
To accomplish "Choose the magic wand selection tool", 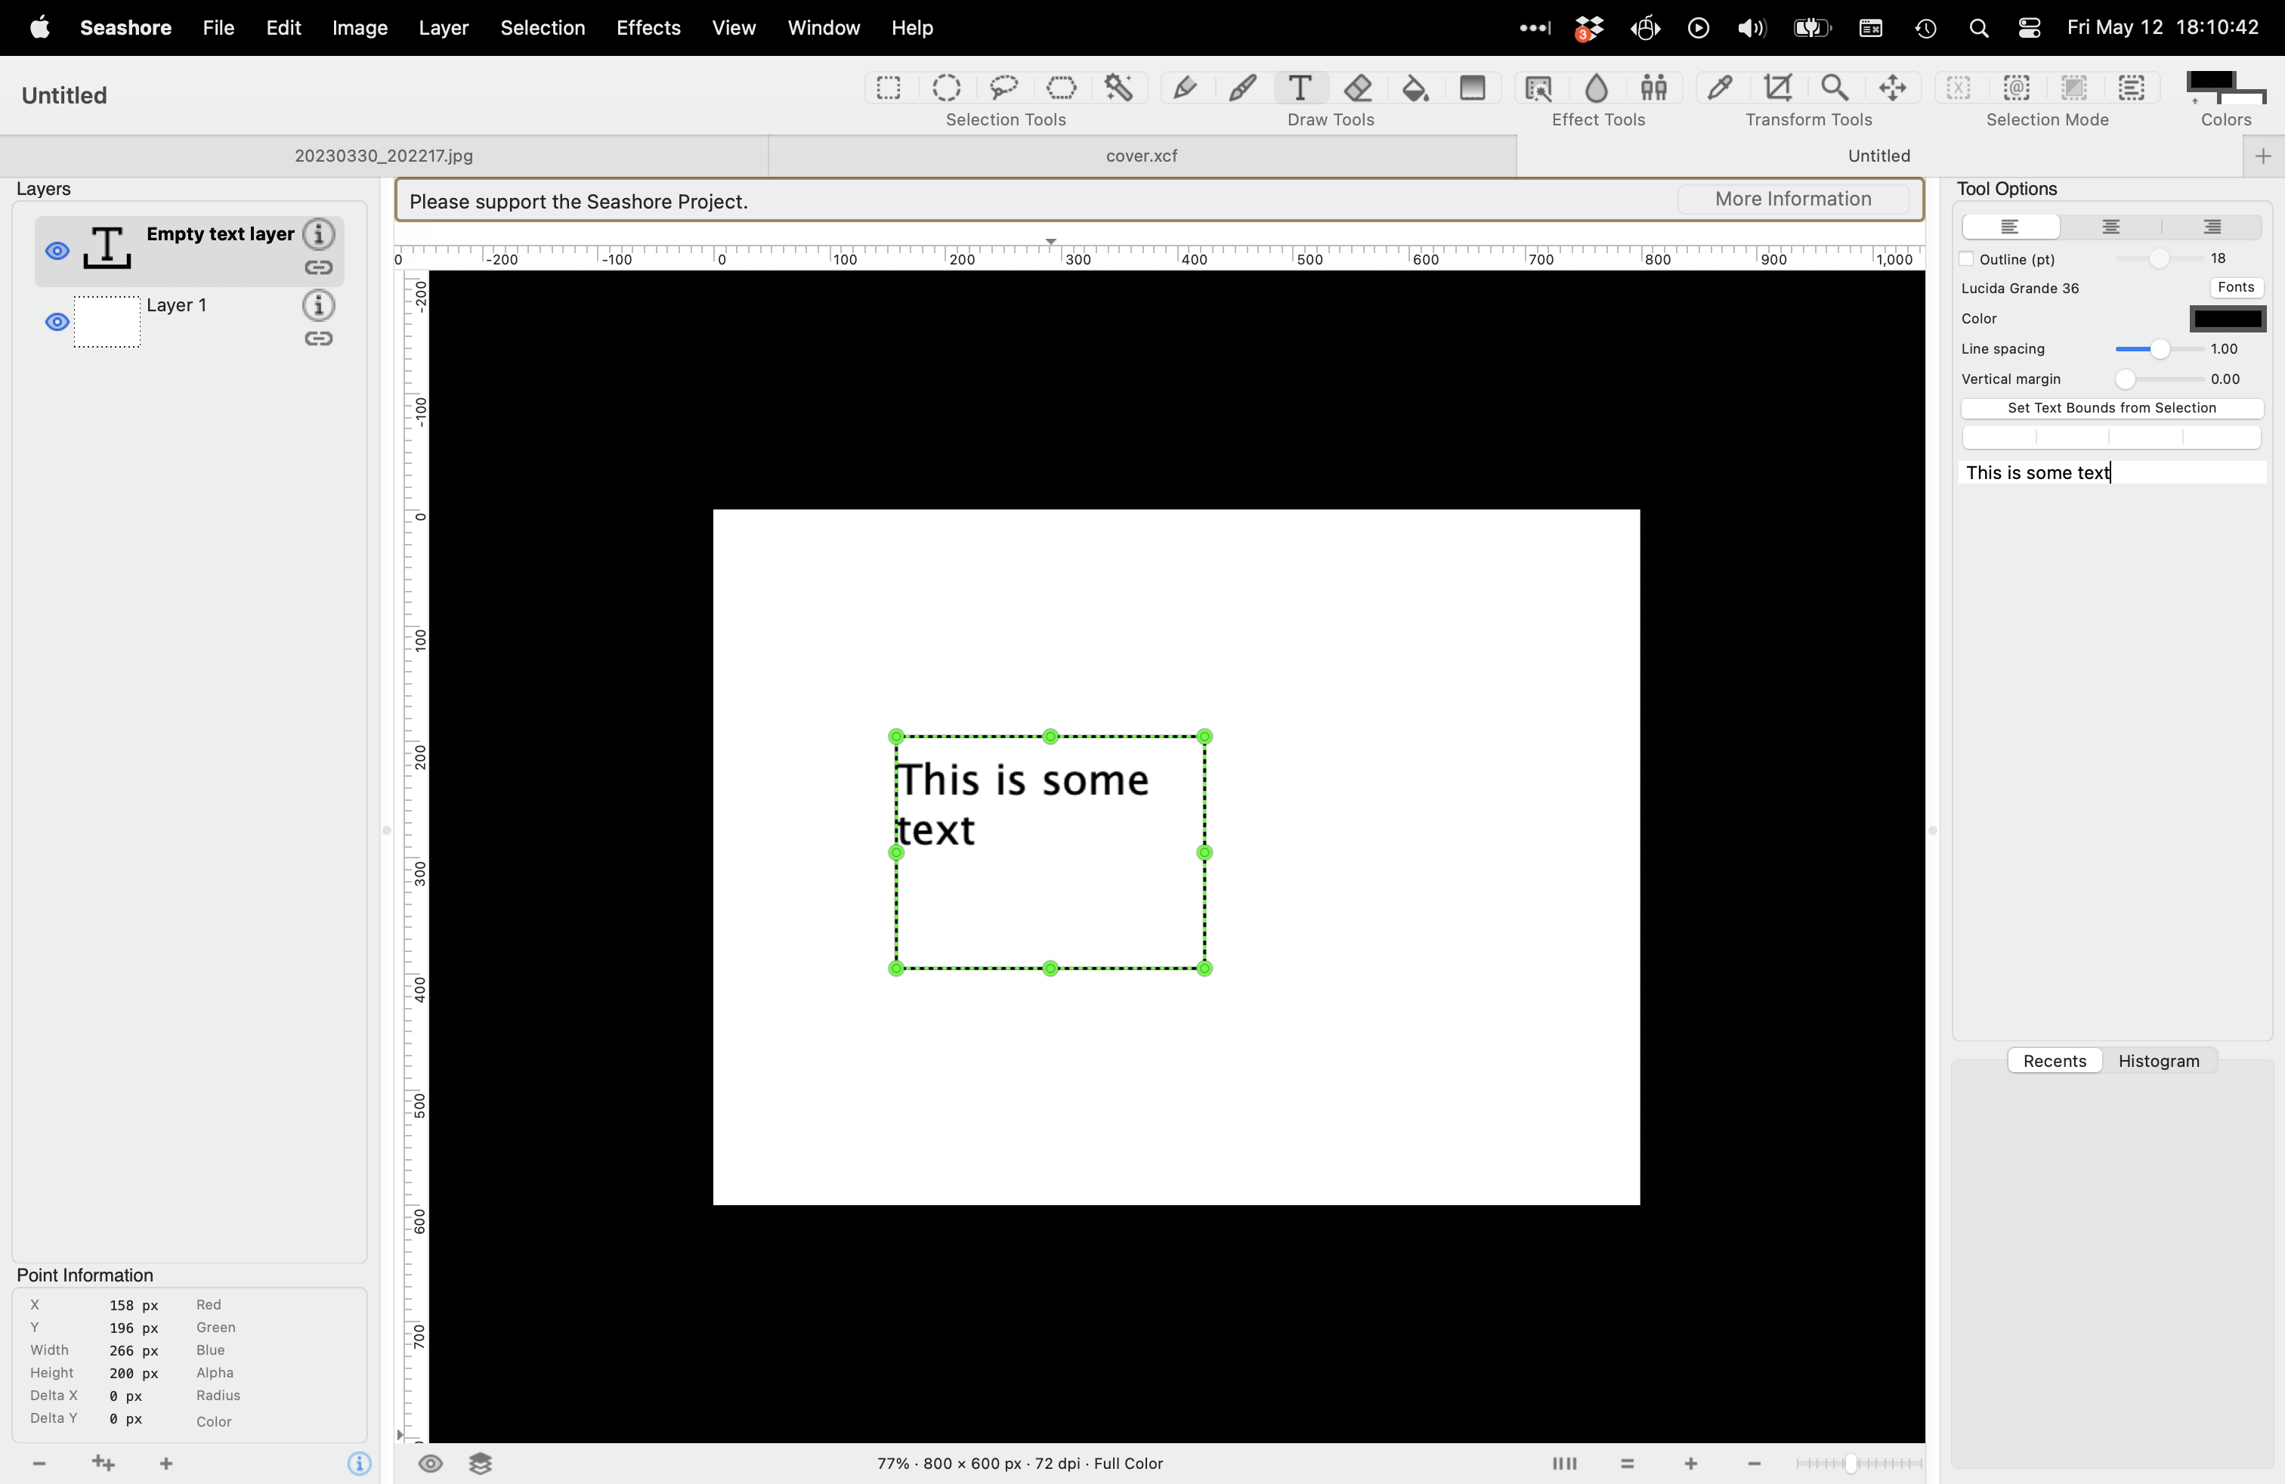I will click(x=1120, y=88).
